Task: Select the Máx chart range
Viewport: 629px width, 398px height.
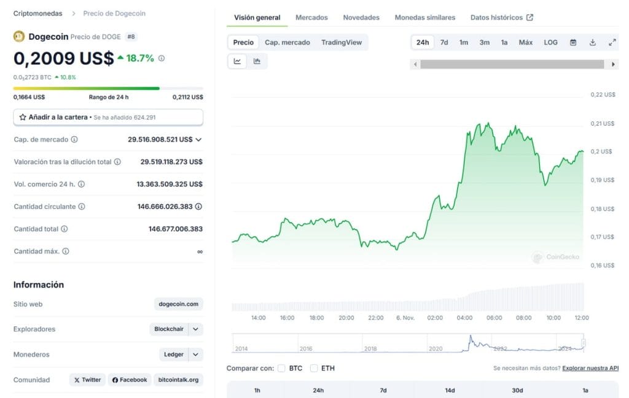Action: click(x=526, y=42)
